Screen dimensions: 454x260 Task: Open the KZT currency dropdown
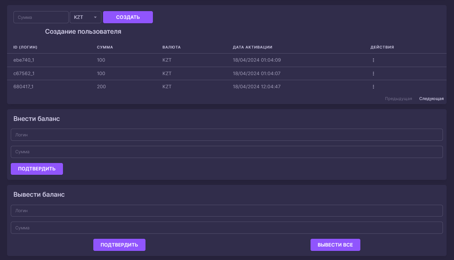click(86, 17)
